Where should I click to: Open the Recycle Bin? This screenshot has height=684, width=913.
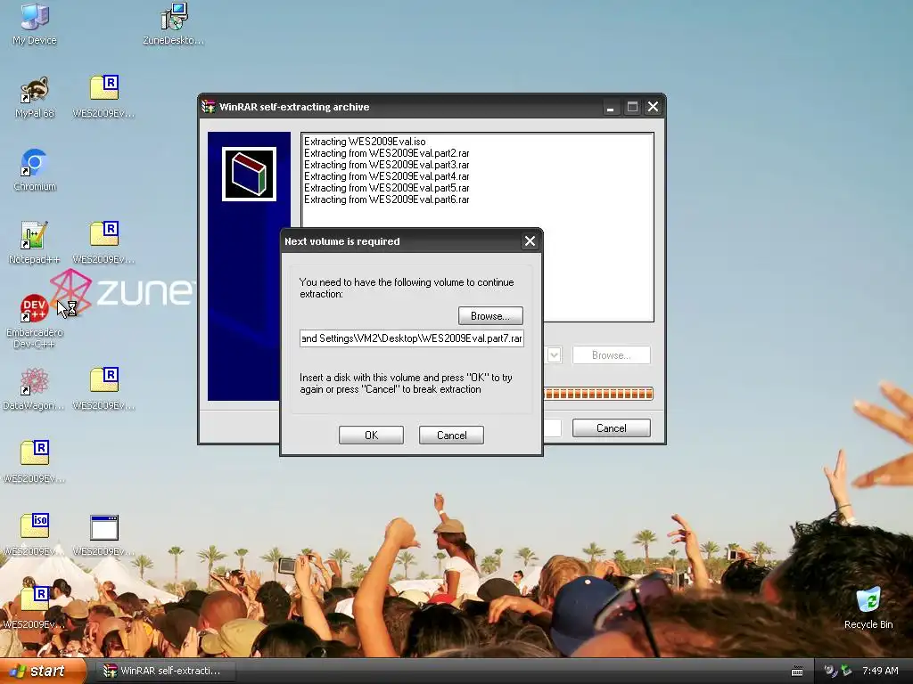[868, 608]
